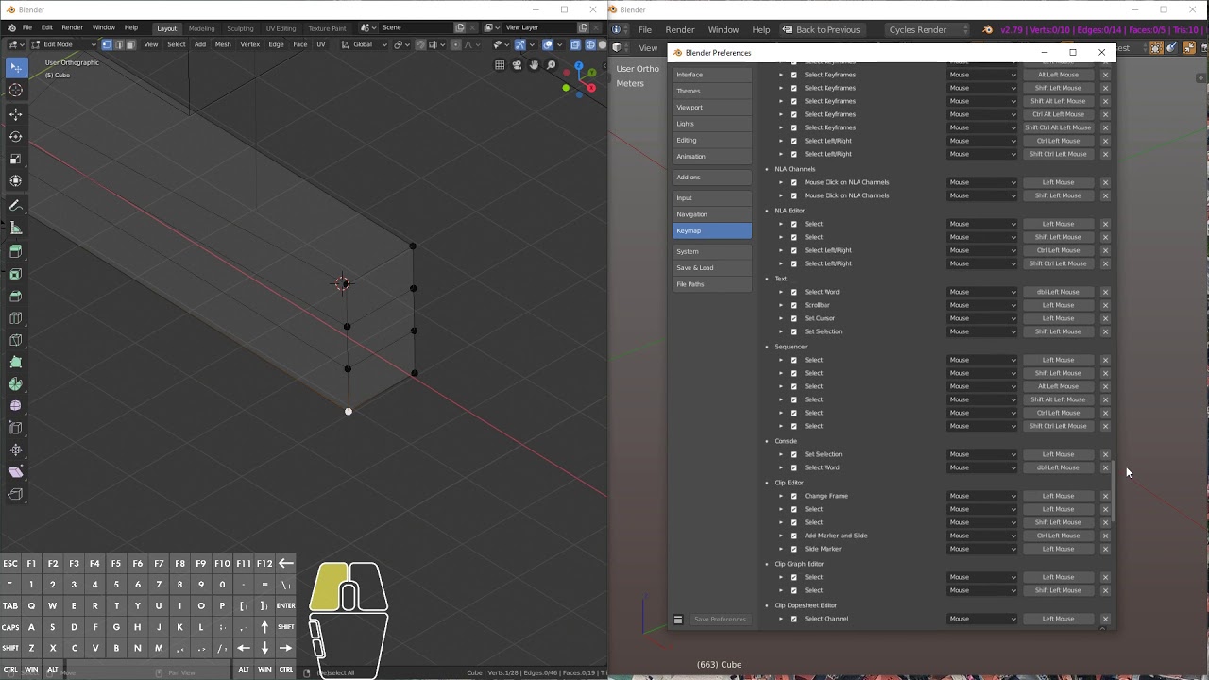Click the Preferences vertical scrollbar

point(1113,491)
